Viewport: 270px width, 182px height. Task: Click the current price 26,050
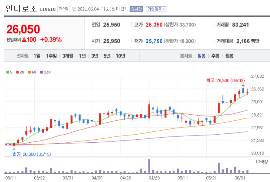(23, 29)
